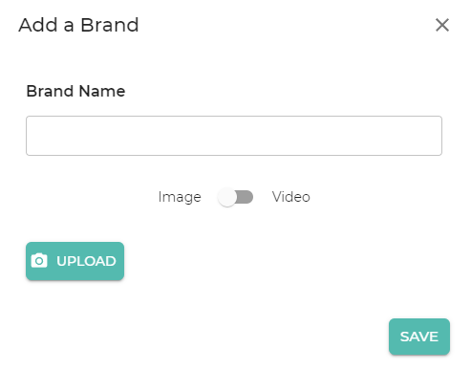The width and height of the screenshot is (471, 370).
Task: Click the gray track of the Image/Video toggle
Action: (245, 197)
